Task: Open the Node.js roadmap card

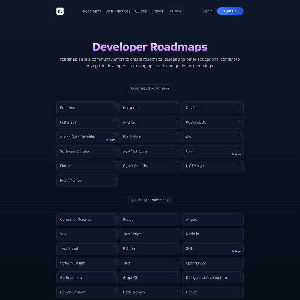Action: tap(213, 234)
